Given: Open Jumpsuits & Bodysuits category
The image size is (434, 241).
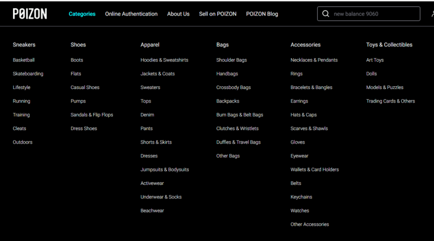Looking at the screenshot, I should click(x=165, y=170).
